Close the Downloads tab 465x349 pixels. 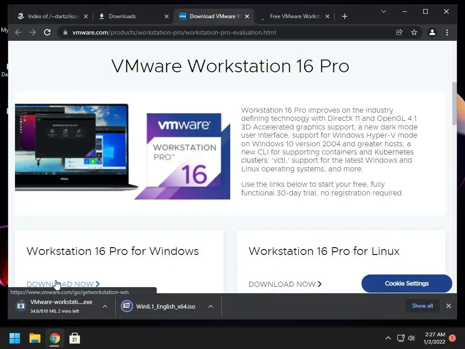tap(166, 16)
